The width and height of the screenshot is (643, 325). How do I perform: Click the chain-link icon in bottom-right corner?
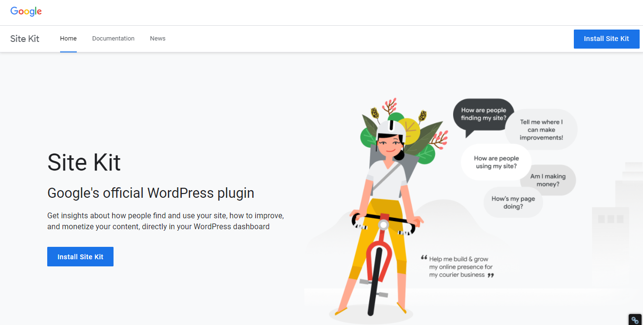click(x=635, y=320)
